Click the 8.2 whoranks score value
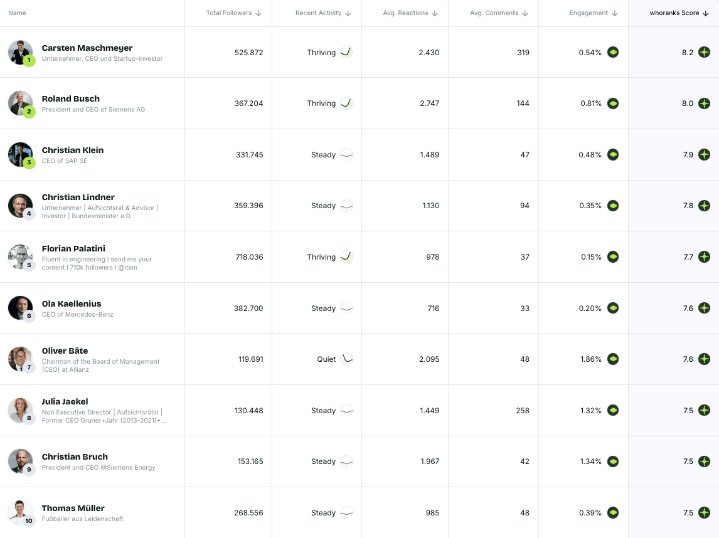 click(x=688, y=53)
